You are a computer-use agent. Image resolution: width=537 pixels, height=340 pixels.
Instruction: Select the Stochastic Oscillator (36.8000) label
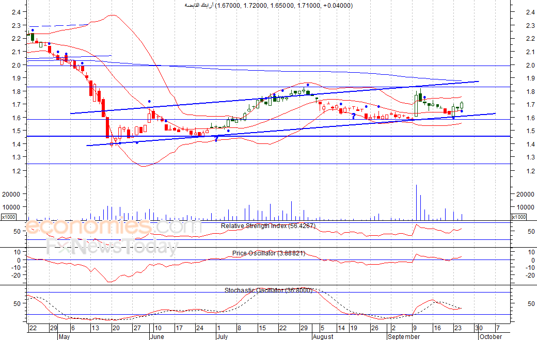coord(268,290)
